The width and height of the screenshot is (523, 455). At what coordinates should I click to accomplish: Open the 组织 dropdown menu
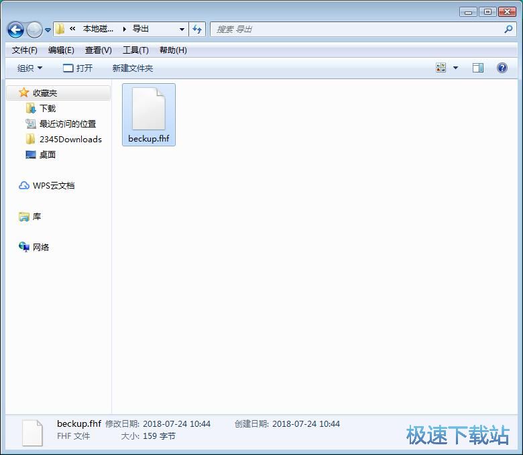[x=30, y=68]
